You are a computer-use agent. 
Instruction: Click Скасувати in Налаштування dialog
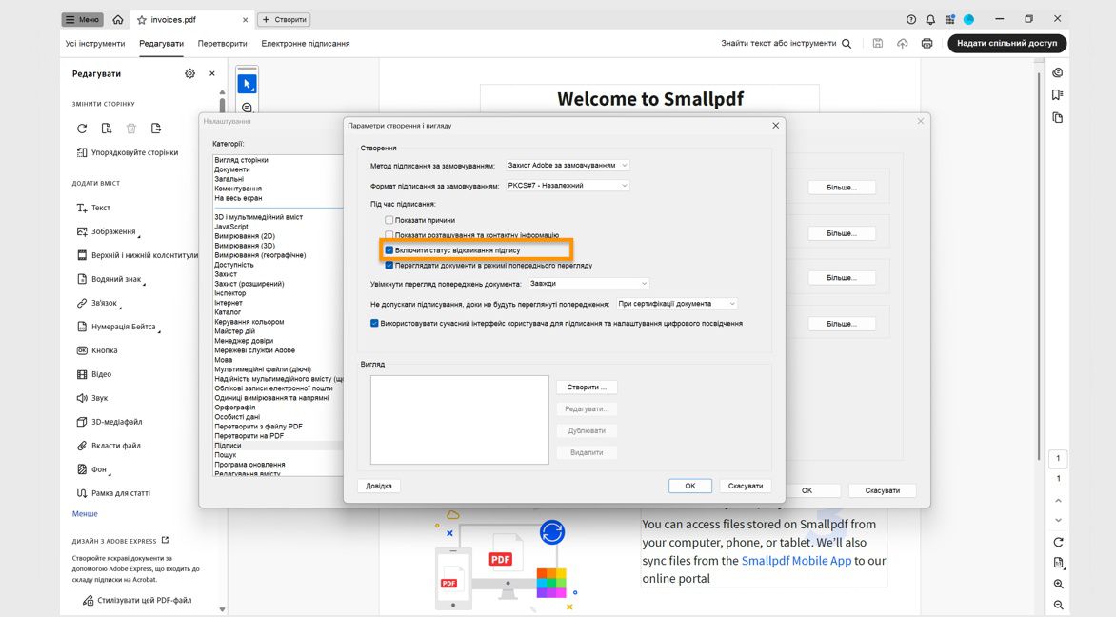[x=882, y=490]
